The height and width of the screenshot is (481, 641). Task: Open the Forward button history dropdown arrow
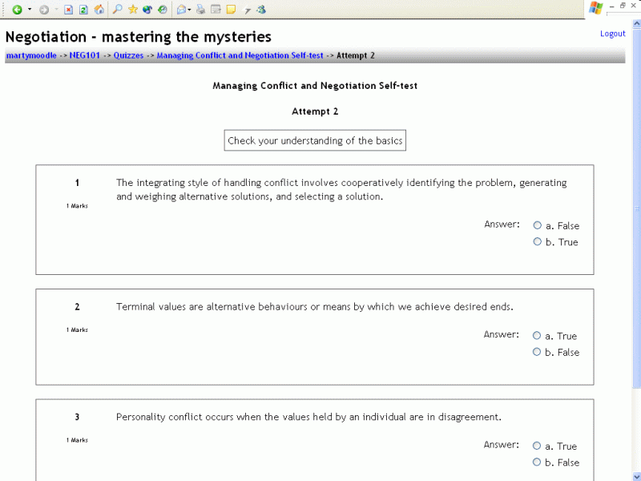[x=56, y=10]
